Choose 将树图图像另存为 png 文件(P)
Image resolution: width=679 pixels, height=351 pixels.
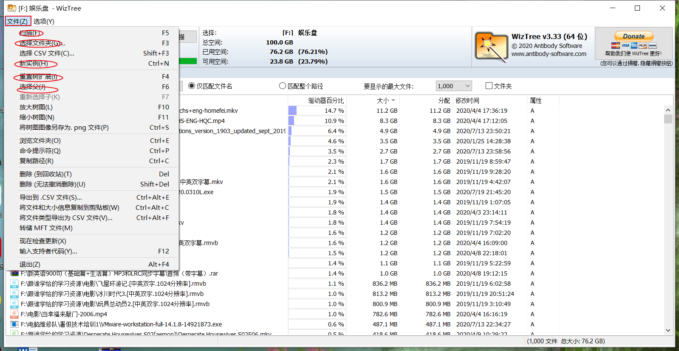point(91,128)
